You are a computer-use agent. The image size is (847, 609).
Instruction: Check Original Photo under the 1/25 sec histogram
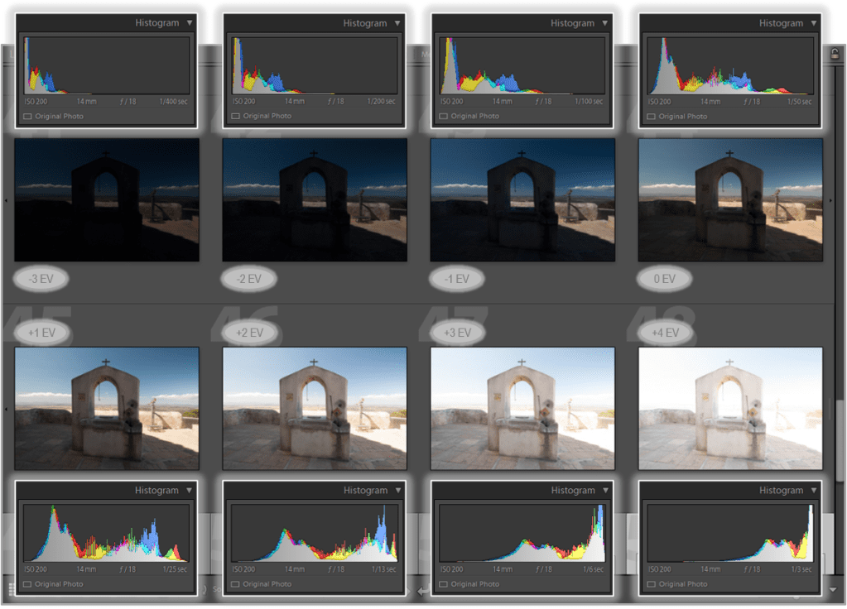(27, 584)
